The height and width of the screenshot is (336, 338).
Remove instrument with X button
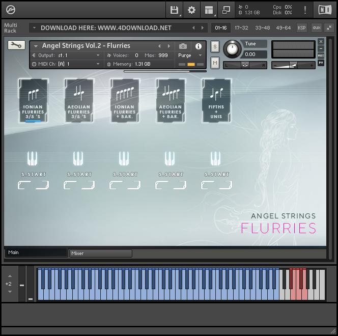[321, 41]
